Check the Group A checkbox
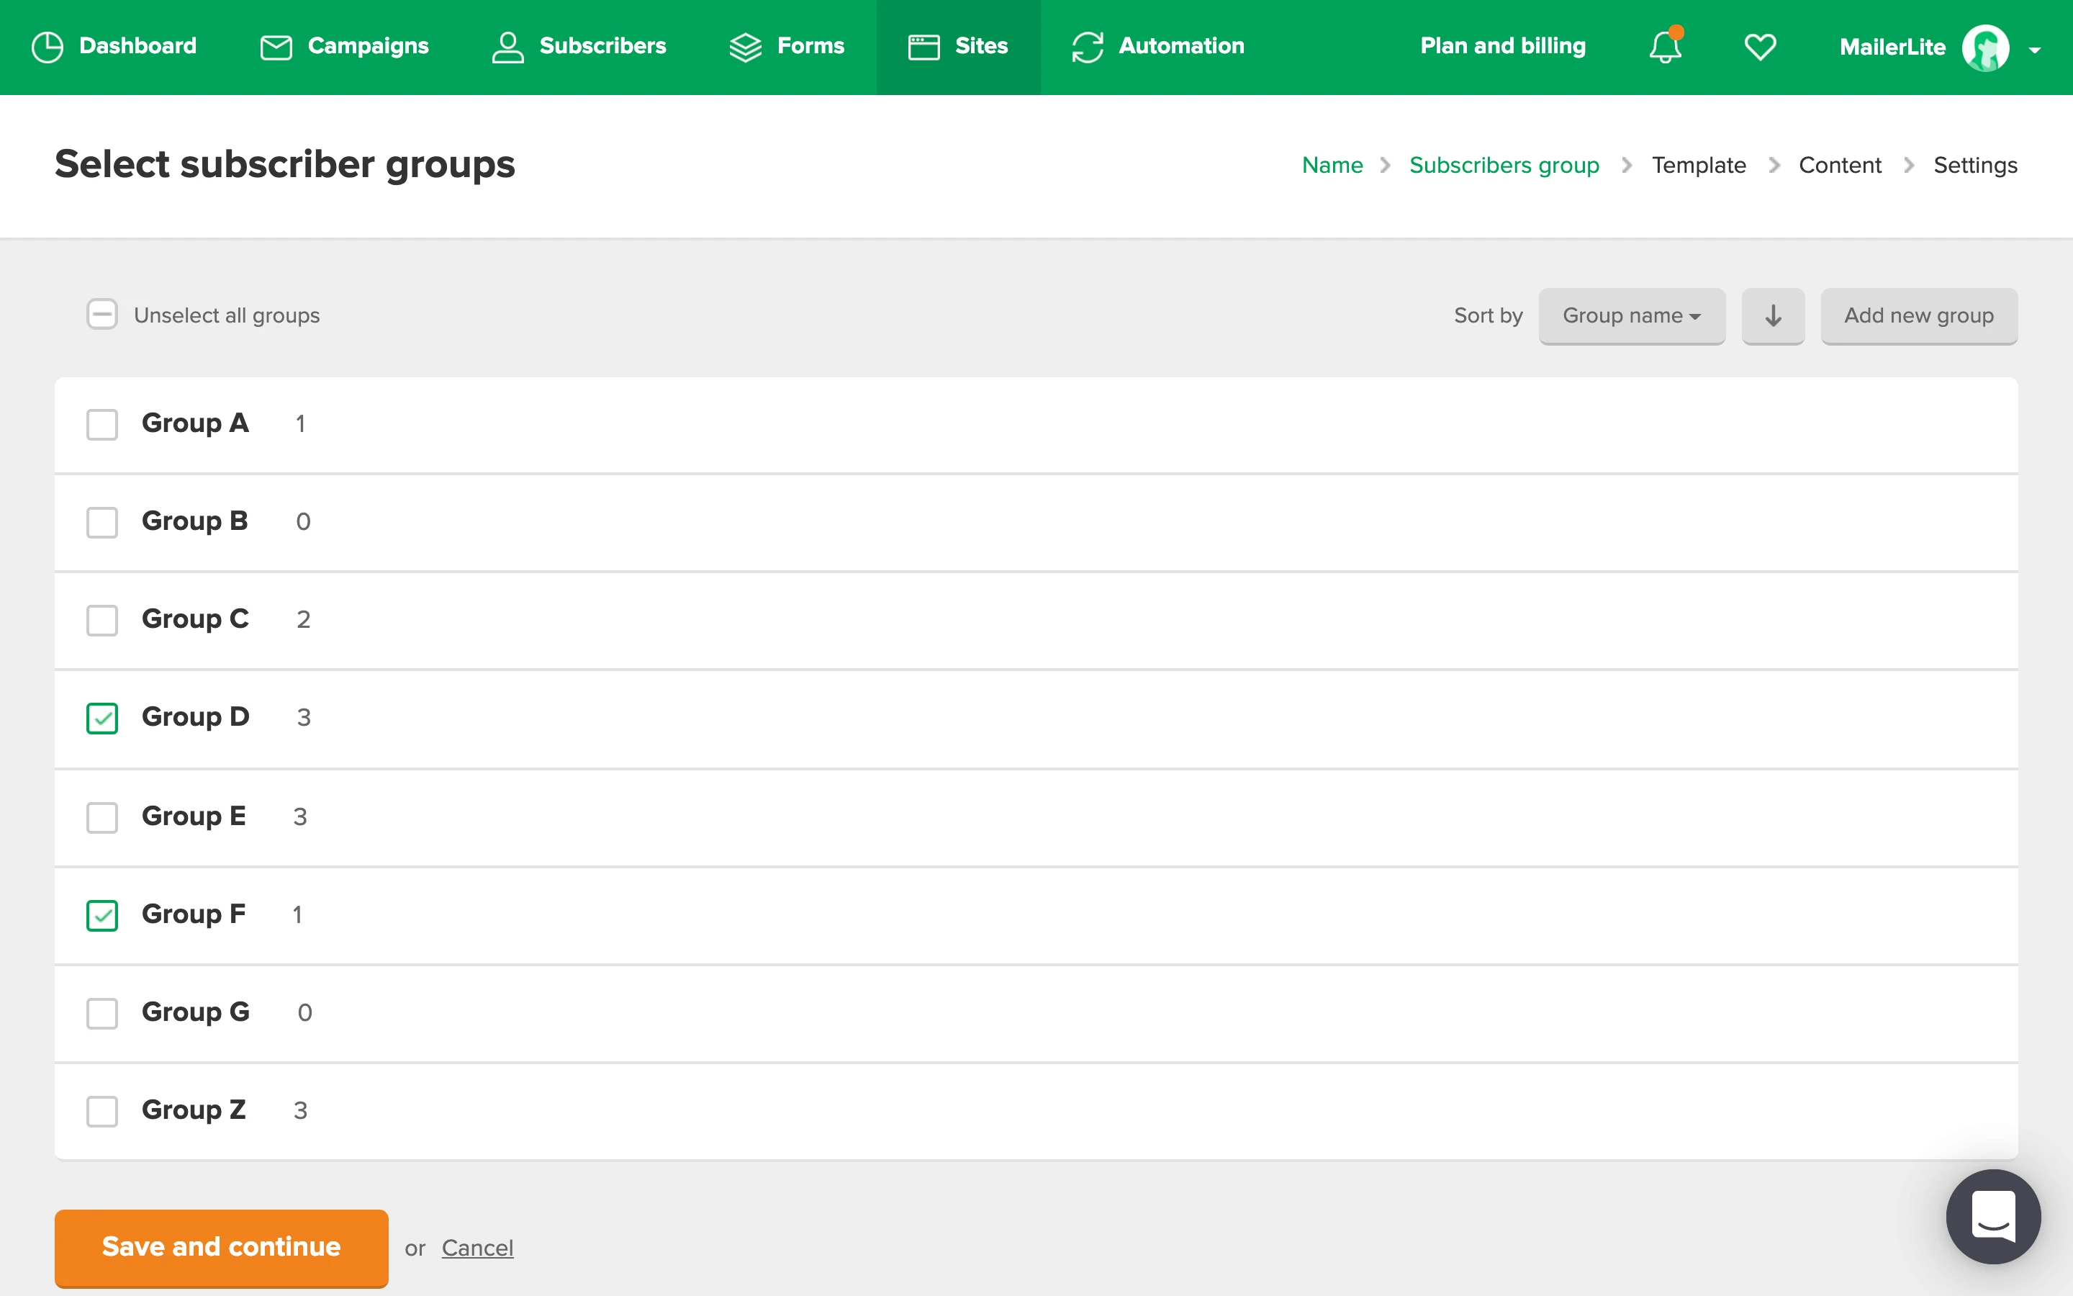This screenshot has width=2073, height=1296. coord(102,424)
